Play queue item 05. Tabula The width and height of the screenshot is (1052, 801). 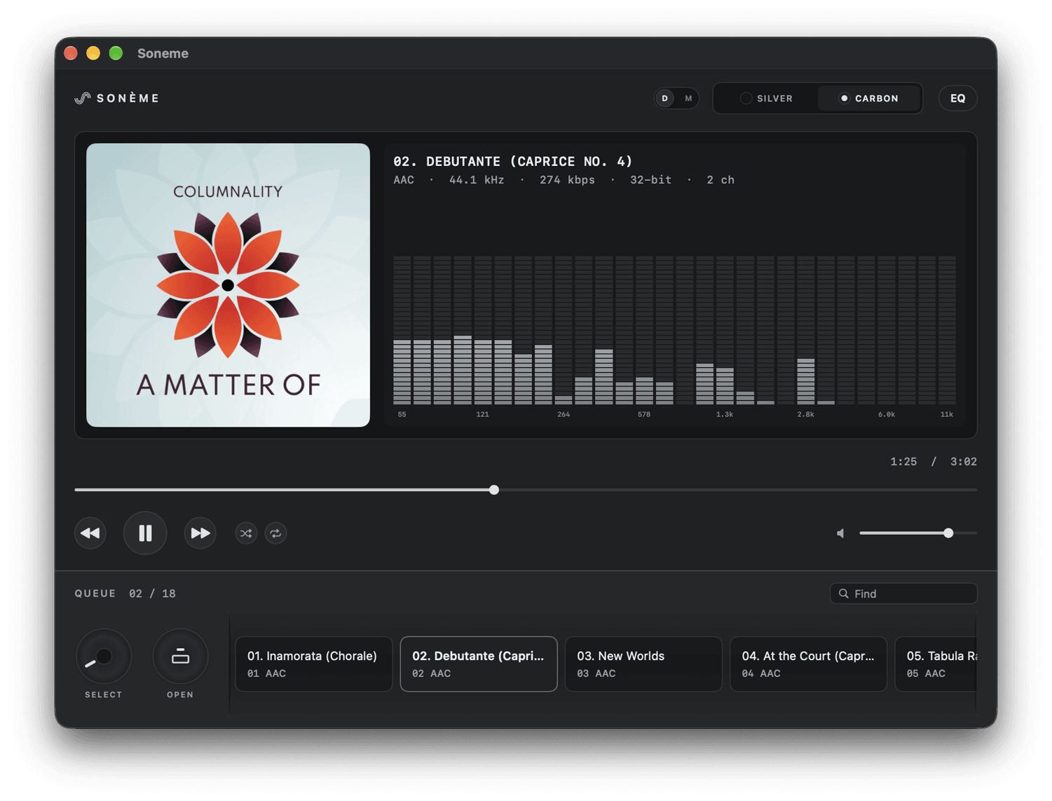[936, 664]
